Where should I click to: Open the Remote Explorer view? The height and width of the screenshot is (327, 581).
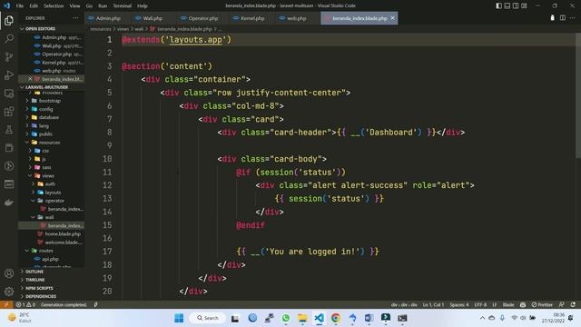coord(9,93)
